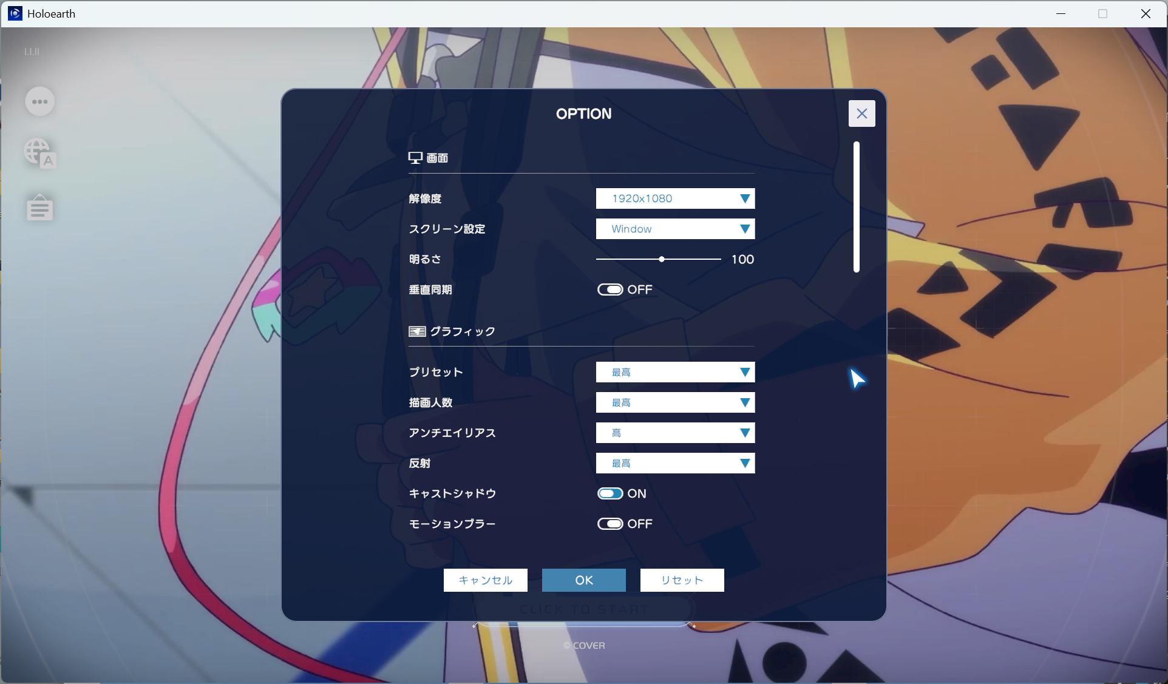This screenshot has height=684, width=1168.
Task: Toggle 垂直同期 switch on
Action: (610, 290)
